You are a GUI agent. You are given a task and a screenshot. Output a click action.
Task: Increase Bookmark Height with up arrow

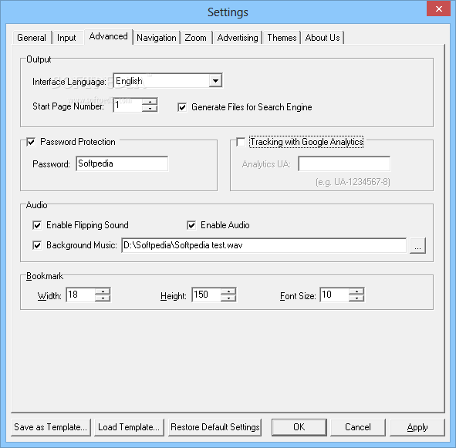(x=228, y=291)
